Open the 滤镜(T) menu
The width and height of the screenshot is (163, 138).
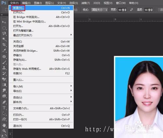click(x=85, y=3)
